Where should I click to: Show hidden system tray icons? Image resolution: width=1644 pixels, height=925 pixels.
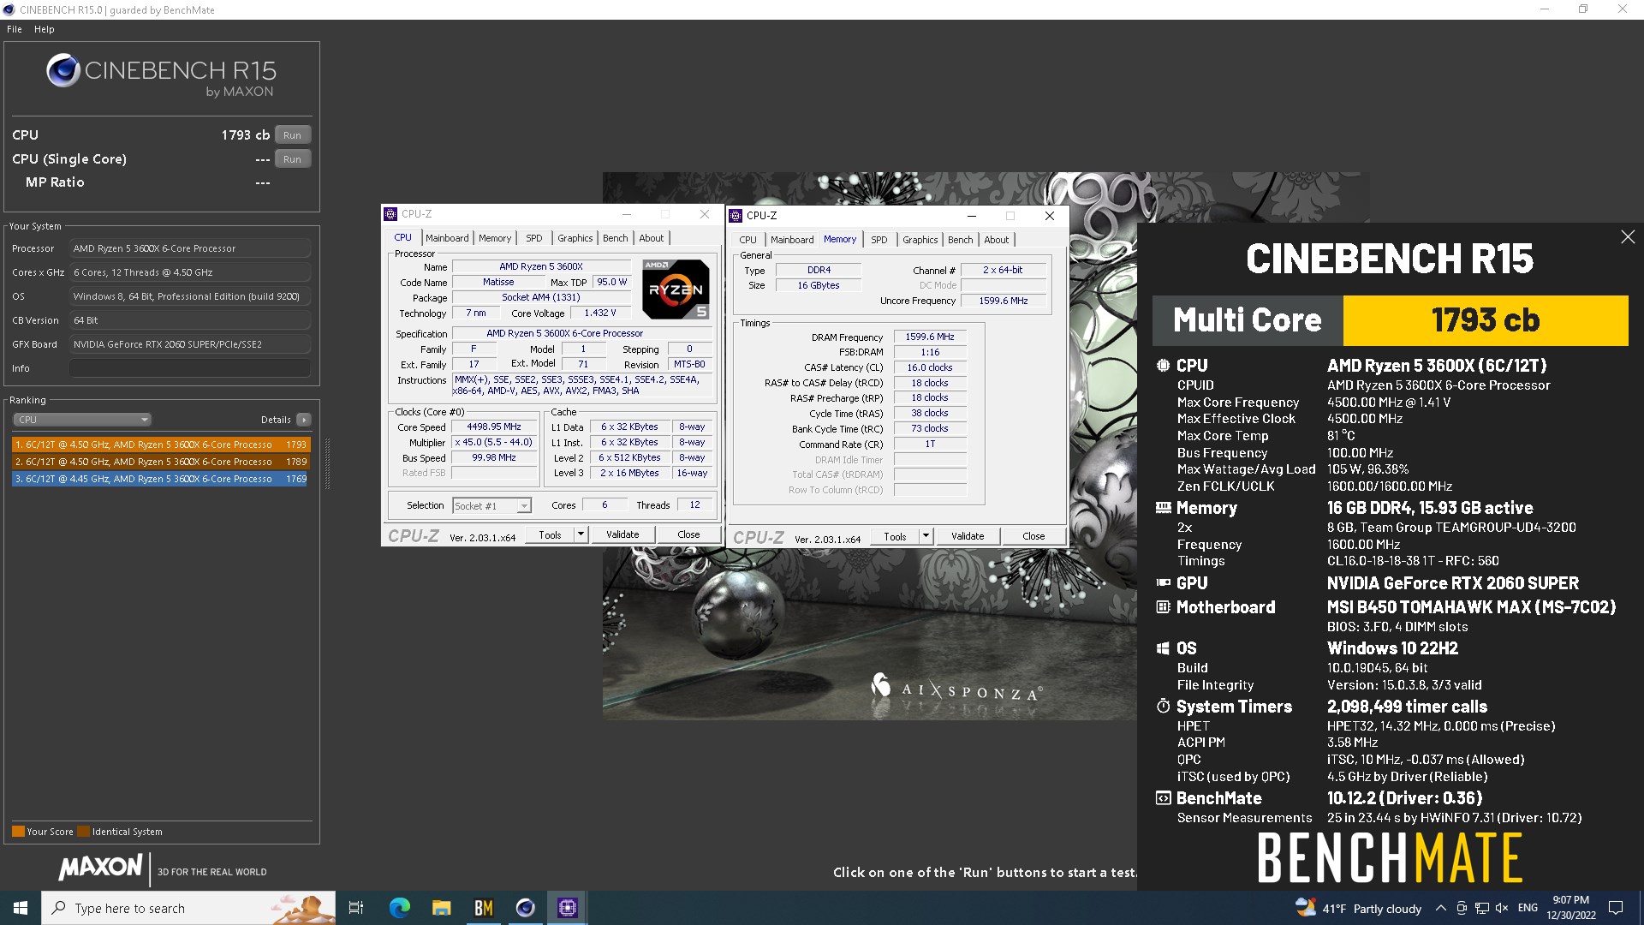pyautogui.click(x=1441, y=908)
